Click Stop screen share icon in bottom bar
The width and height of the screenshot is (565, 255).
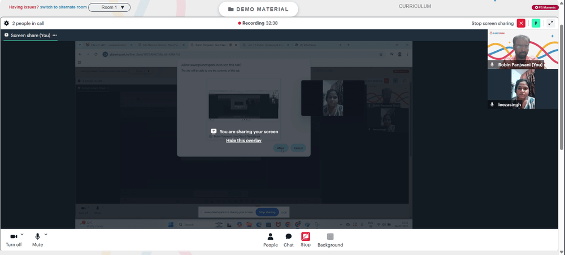point(306,236)
